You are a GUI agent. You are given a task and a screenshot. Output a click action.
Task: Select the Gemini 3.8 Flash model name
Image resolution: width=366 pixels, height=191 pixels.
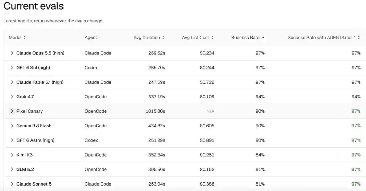click(x=34, y=126)
